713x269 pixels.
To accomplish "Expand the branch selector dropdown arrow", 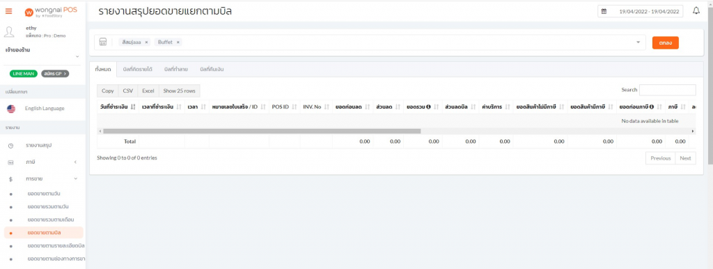I will point(638,42).
